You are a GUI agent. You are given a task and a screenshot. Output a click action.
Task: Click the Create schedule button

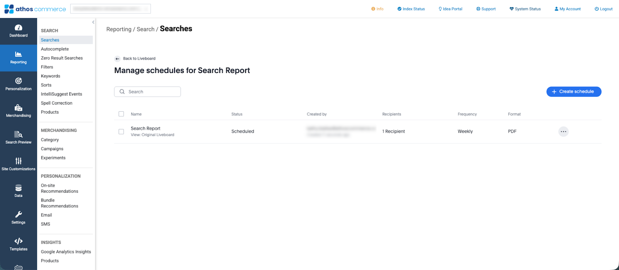coord(573,92)
